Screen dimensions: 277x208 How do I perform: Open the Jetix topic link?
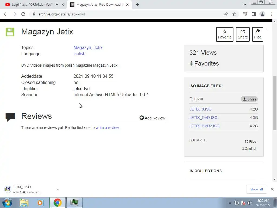pyautogui.click(x=98, y=47)
